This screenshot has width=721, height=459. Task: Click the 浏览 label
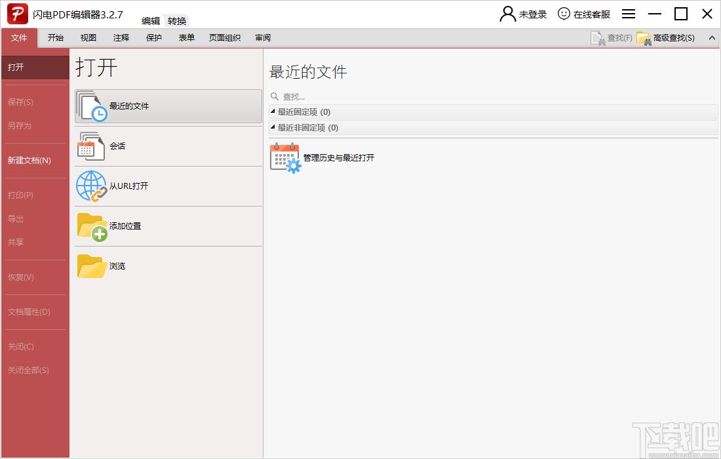click(x=117, y=266)
